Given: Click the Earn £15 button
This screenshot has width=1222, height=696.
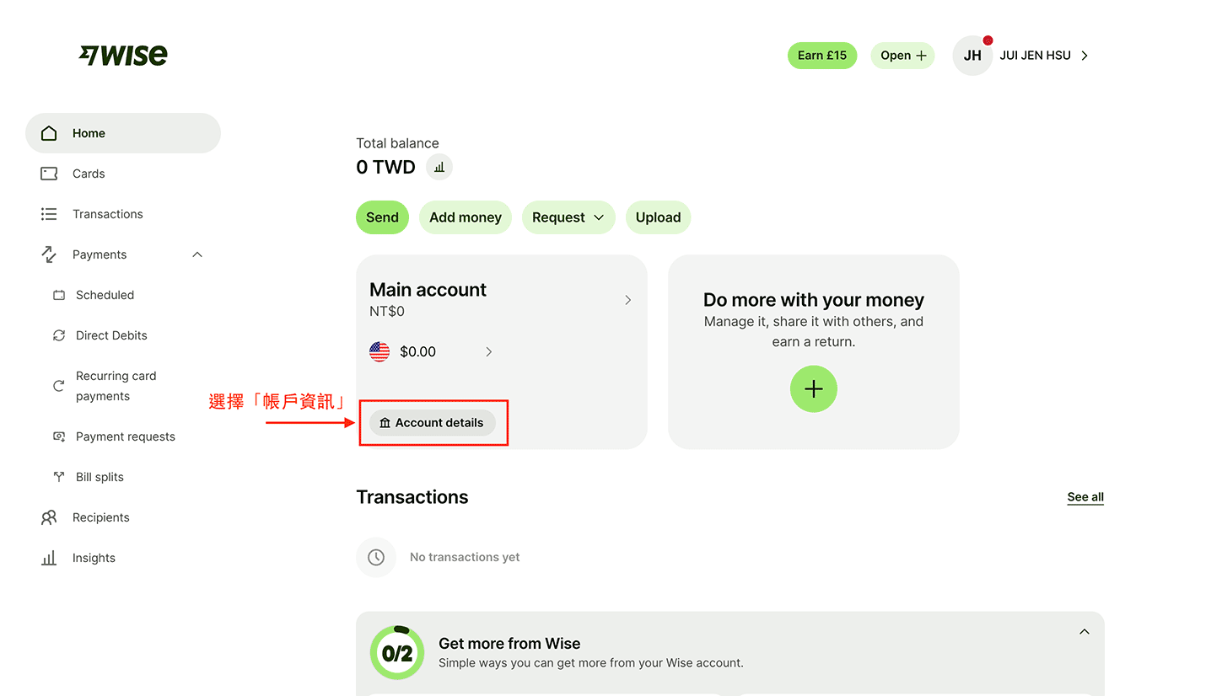Looking at the screenshot, I should [822, 56].
